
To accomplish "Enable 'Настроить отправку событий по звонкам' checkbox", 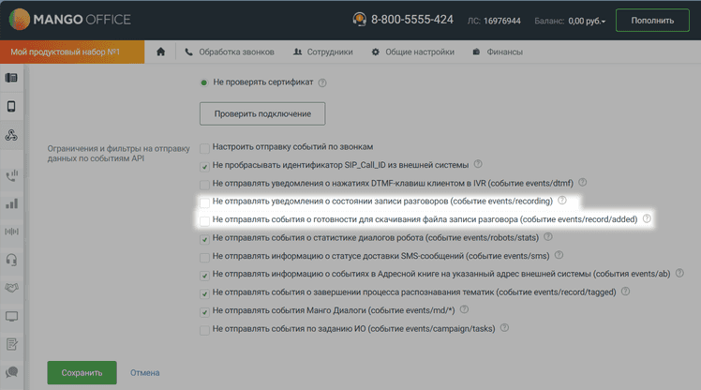I will (x=204, y=147).
